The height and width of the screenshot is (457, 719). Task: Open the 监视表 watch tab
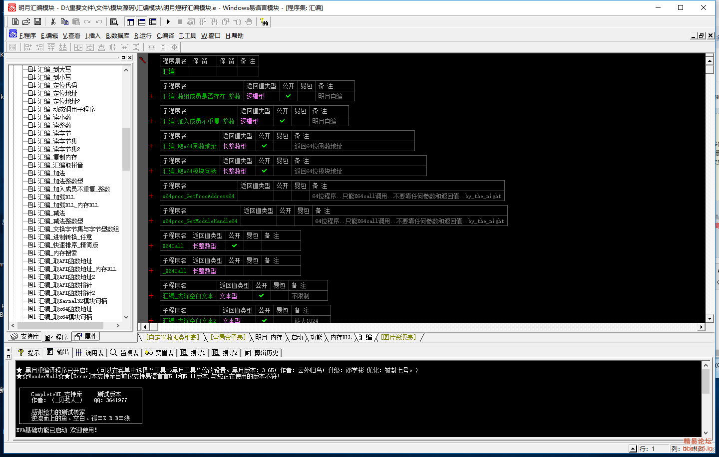124,352
